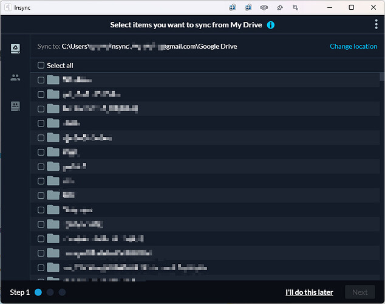Click the third step indicator dot
385x304 pixels.
62,292
